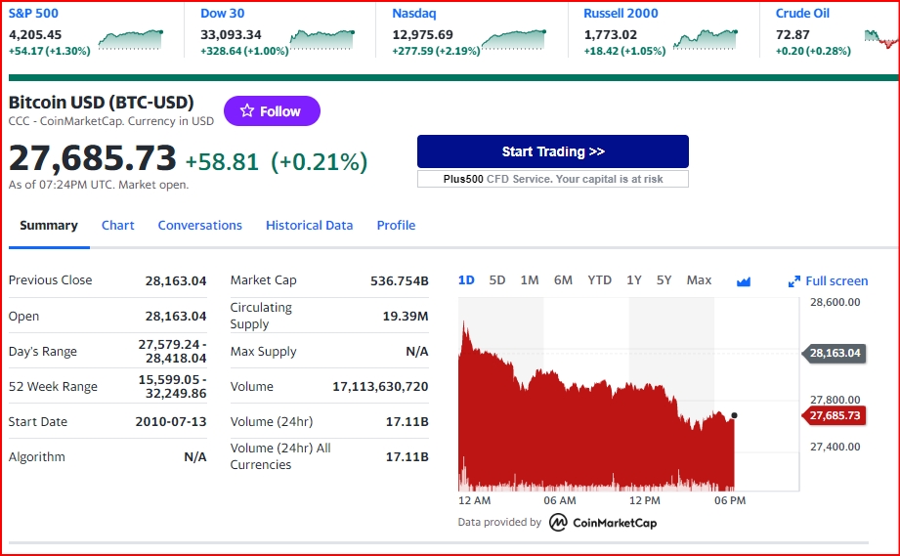Click the Max Supply label
Screen dimensions: 900x556
[264, 351]
